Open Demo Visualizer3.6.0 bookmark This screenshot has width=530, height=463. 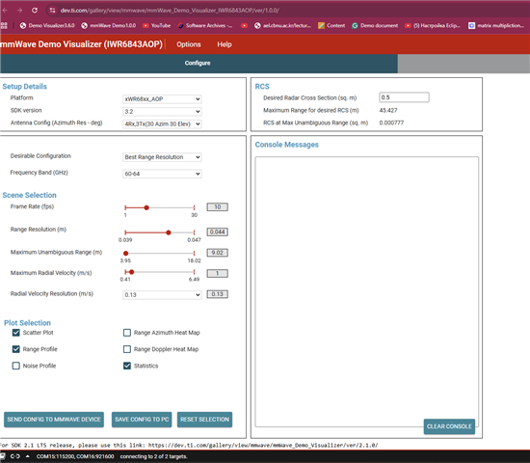point(47,25)
